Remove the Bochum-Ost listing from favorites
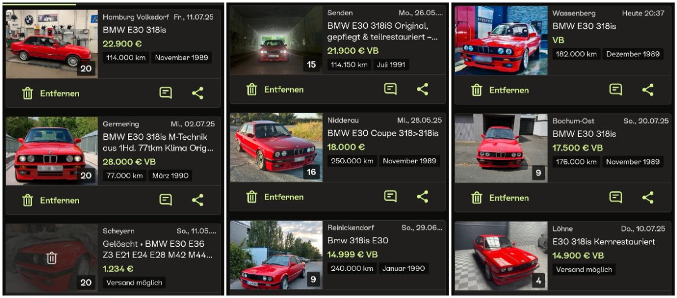This screenshot has width=677, height=298. coord(500,198)
